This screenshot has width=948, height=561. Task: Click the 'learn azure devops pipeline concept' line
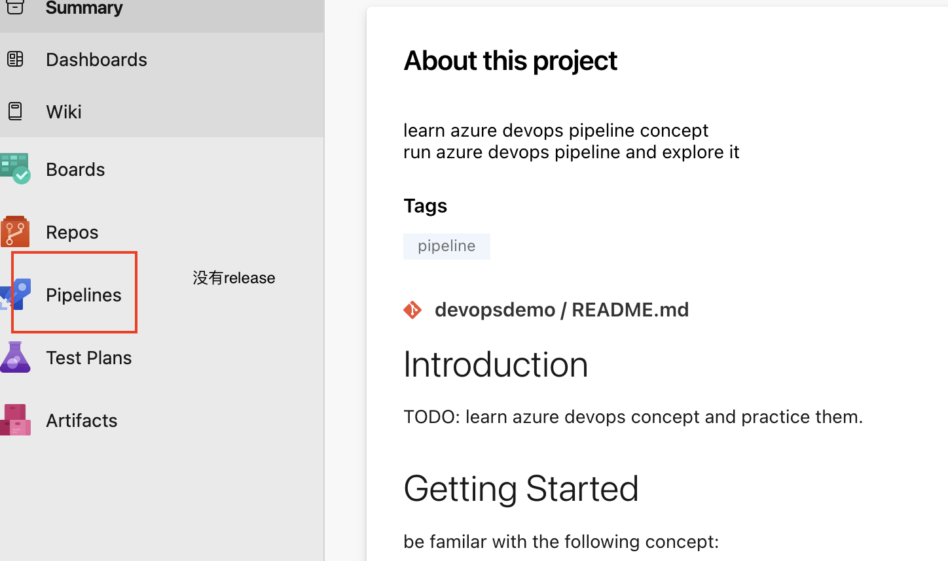point(556,130)
